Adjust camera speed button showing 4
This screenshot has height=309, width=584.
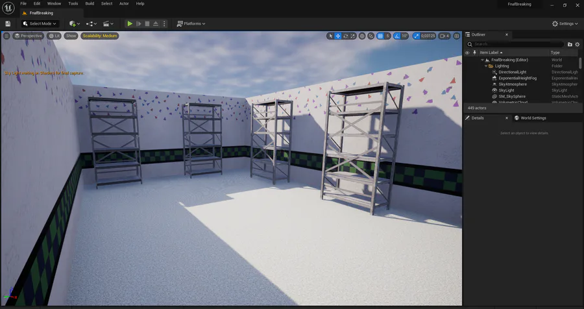tap(444, 36)
